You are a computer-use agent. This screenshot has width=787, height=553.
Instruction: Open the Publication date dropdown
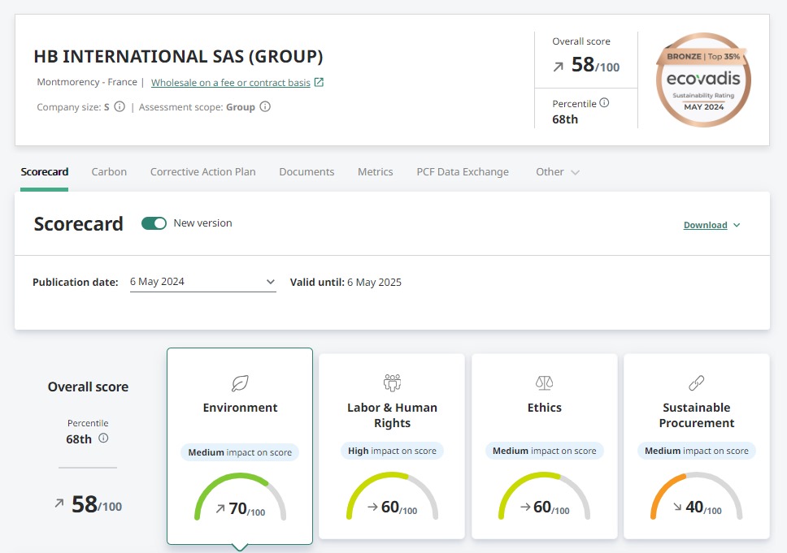point(203,282)
